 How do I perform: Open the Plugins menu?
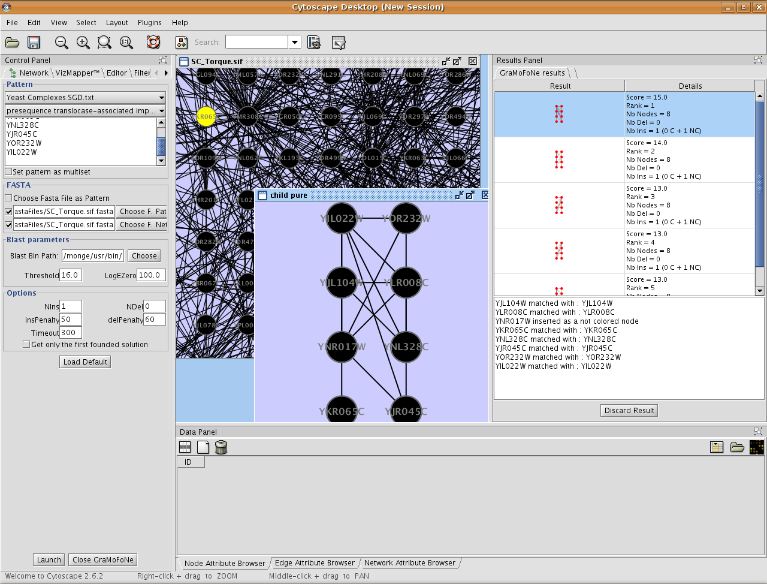pos(149,22)
